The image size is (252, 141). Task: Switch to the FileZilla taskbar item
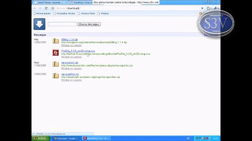click(96, 138)
